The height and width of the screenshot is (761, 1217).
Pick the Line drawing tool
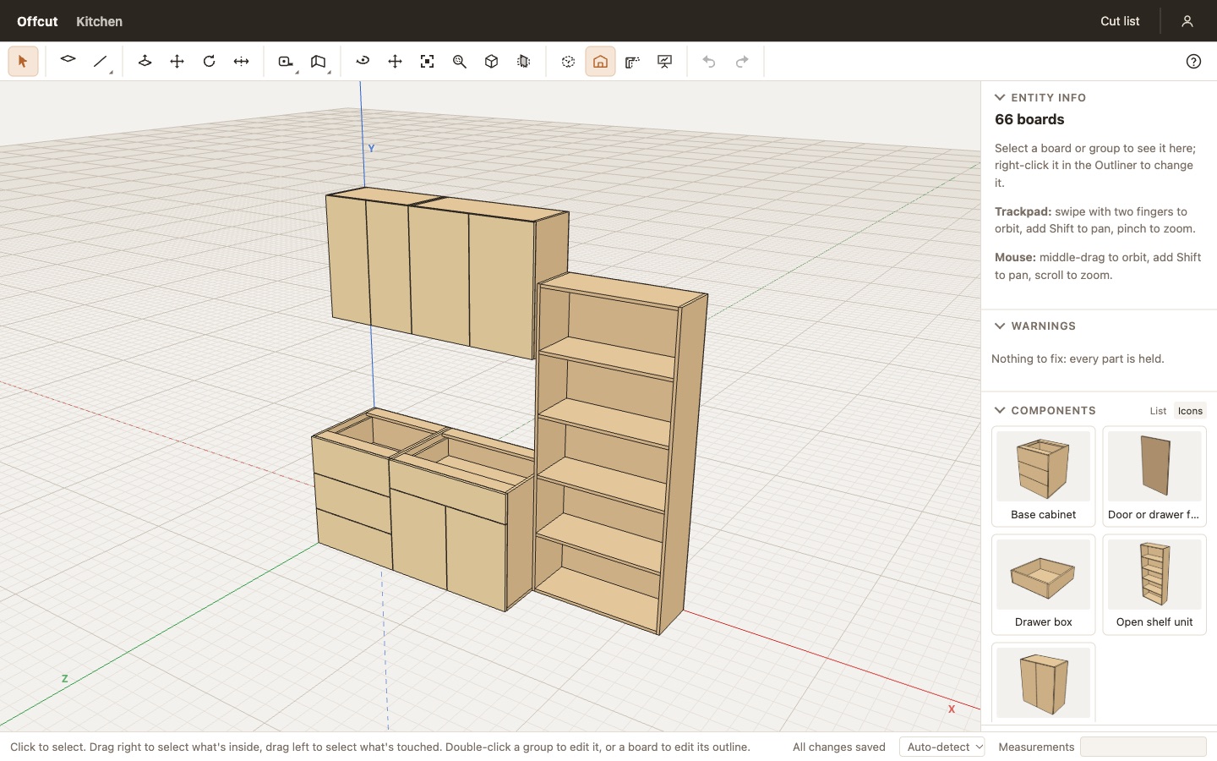(101, 62)
